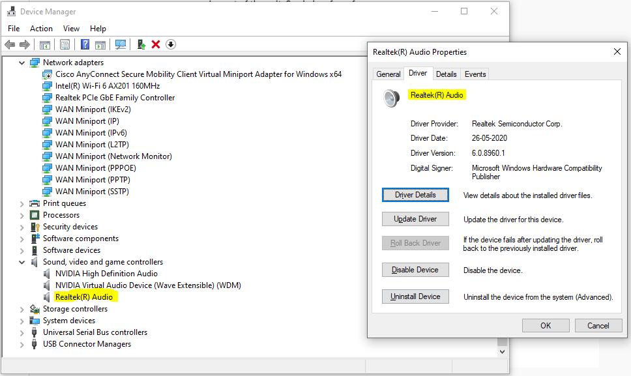Expand the Security devices node
631x376 pixels.
click(22, 227)
